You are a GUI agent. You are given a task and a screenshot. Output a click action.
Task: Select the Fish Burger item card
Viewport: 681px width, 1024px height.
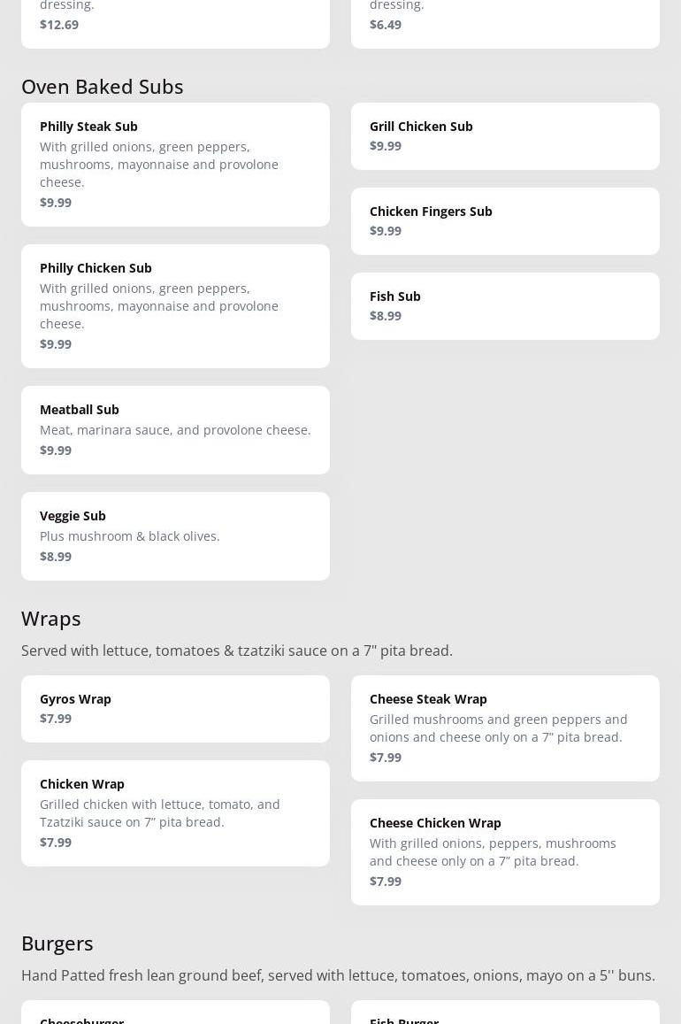pos(505,1014)
